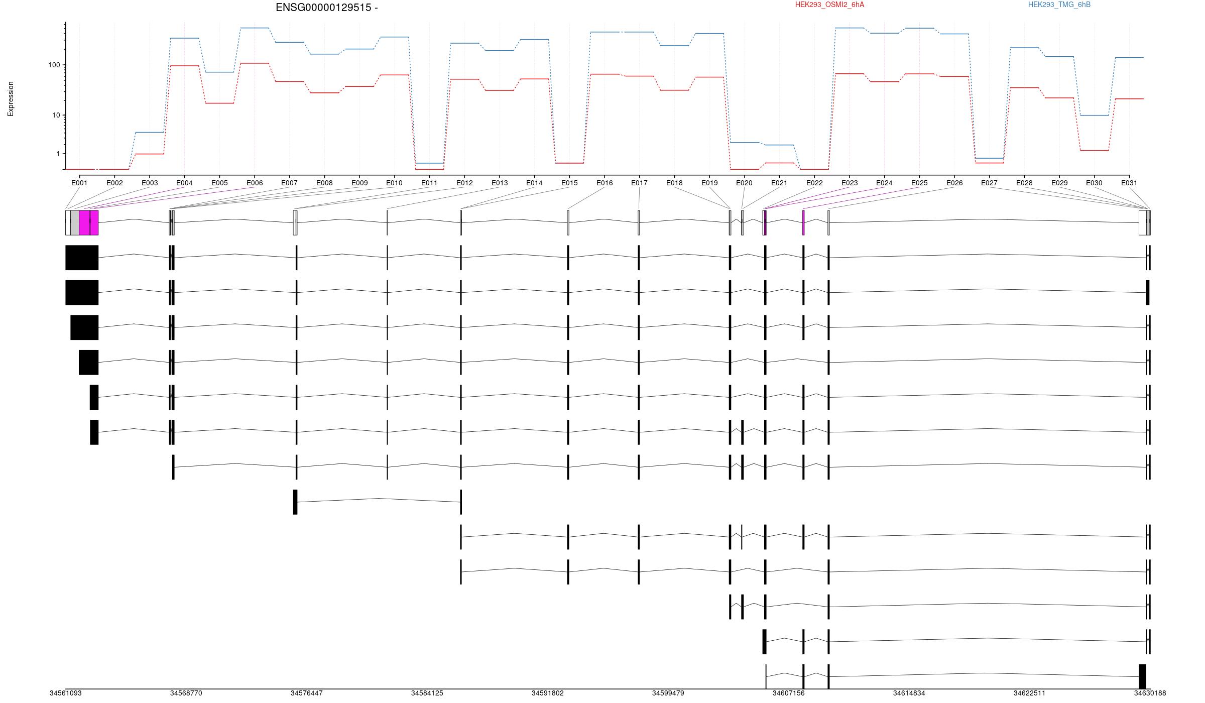
Task: Select exon label E006
Action: pyautogui.click(x=255, y=183)
